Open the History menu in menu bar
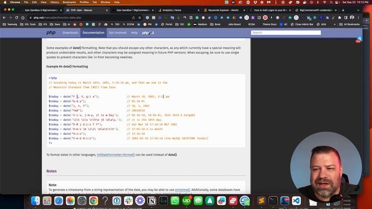The image size is (372, 209). pyautogui.click(x=54, y=2)
